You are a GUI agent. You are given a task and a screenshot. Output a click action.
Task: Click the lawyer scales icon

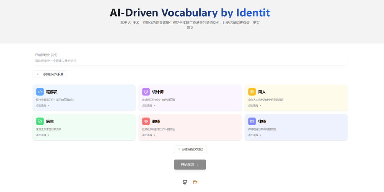252,121
